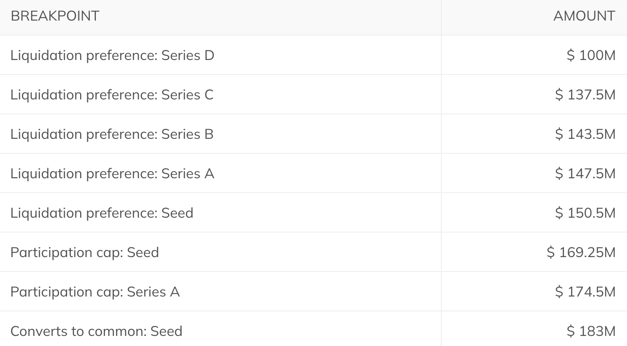Select Liquidation preference: Series B row
The image size is (627, 346).
coord(313,134)
